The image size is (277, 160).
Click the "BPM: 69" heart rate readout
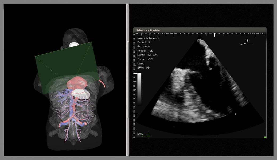pyautogui.click(x=143, y=67)
